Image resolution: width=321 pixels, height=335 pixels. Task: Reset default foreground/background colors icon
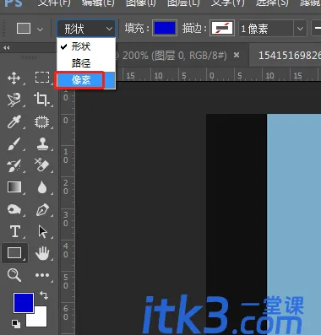[x=16, y=324]
